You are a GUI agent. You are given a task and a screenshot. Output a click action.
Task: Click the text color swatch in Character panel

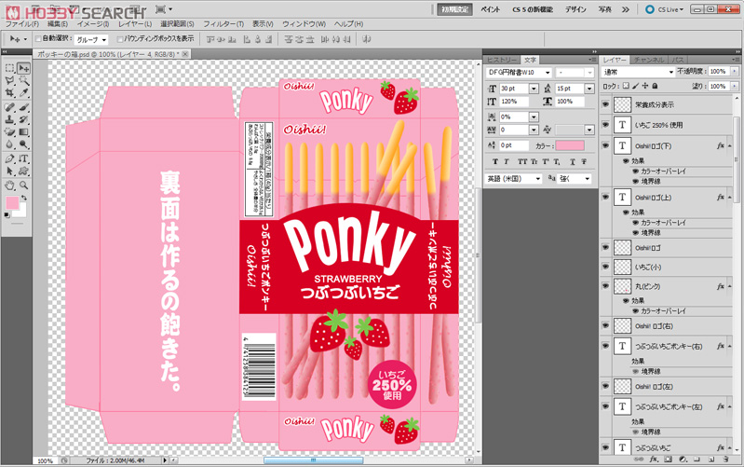click(570, 145)
